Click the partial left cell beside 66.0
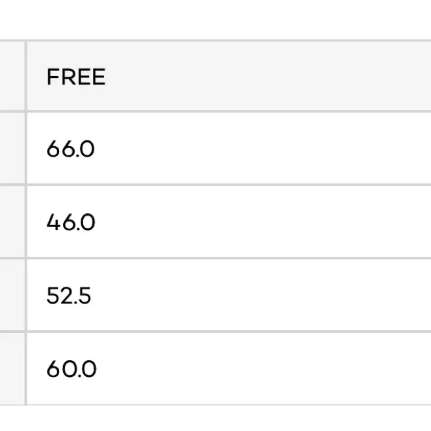This screenshot has height=431, width=431. [x=12, y=148]
